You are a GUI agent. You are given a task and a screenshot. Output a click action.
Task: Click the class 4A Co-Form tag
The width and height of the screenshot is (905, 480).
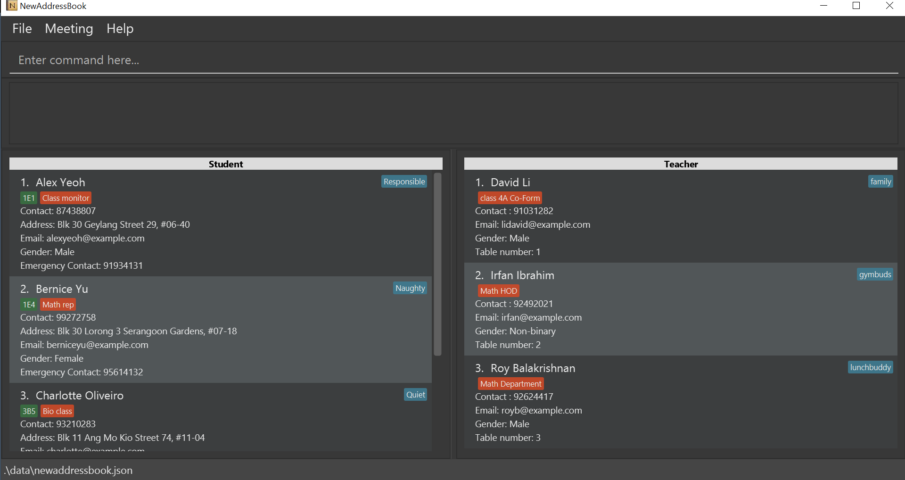click(x=510, y=198)
